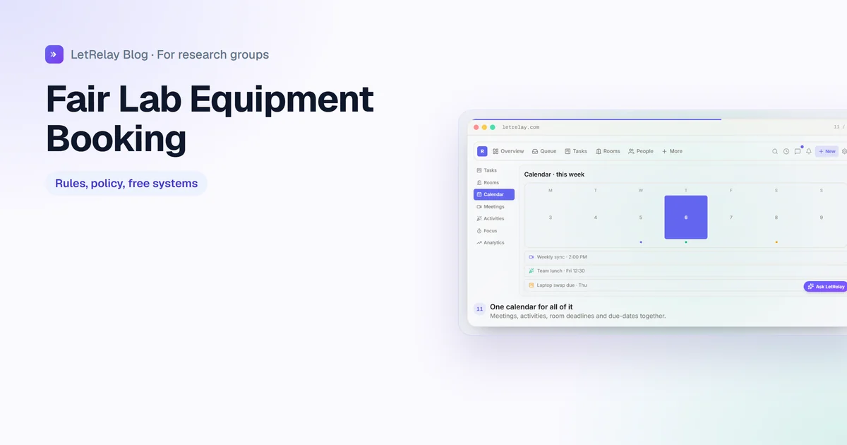Select day 5 in the calendar week
Viewport: 847px width, 445px height.
tap(641, 218)
